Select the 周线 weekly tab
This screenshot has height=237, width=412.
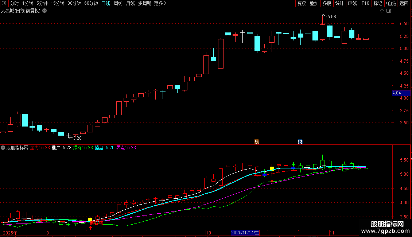click(118, 3)
